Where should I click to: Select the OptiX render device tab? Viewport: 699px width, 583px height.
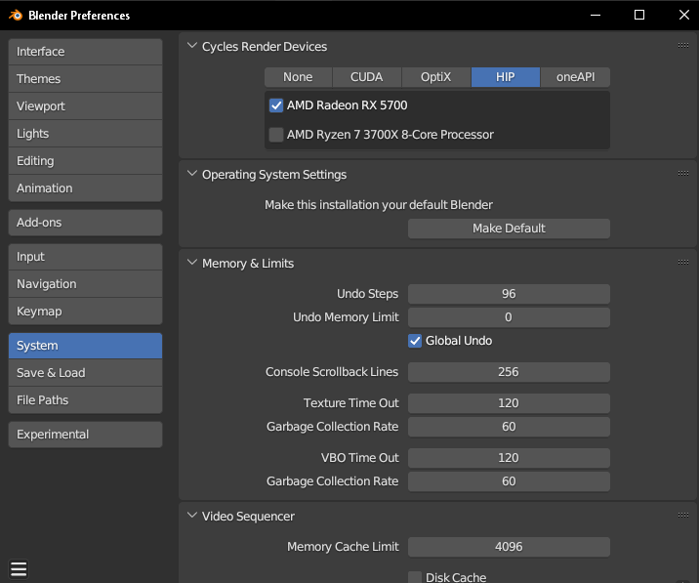436,77
